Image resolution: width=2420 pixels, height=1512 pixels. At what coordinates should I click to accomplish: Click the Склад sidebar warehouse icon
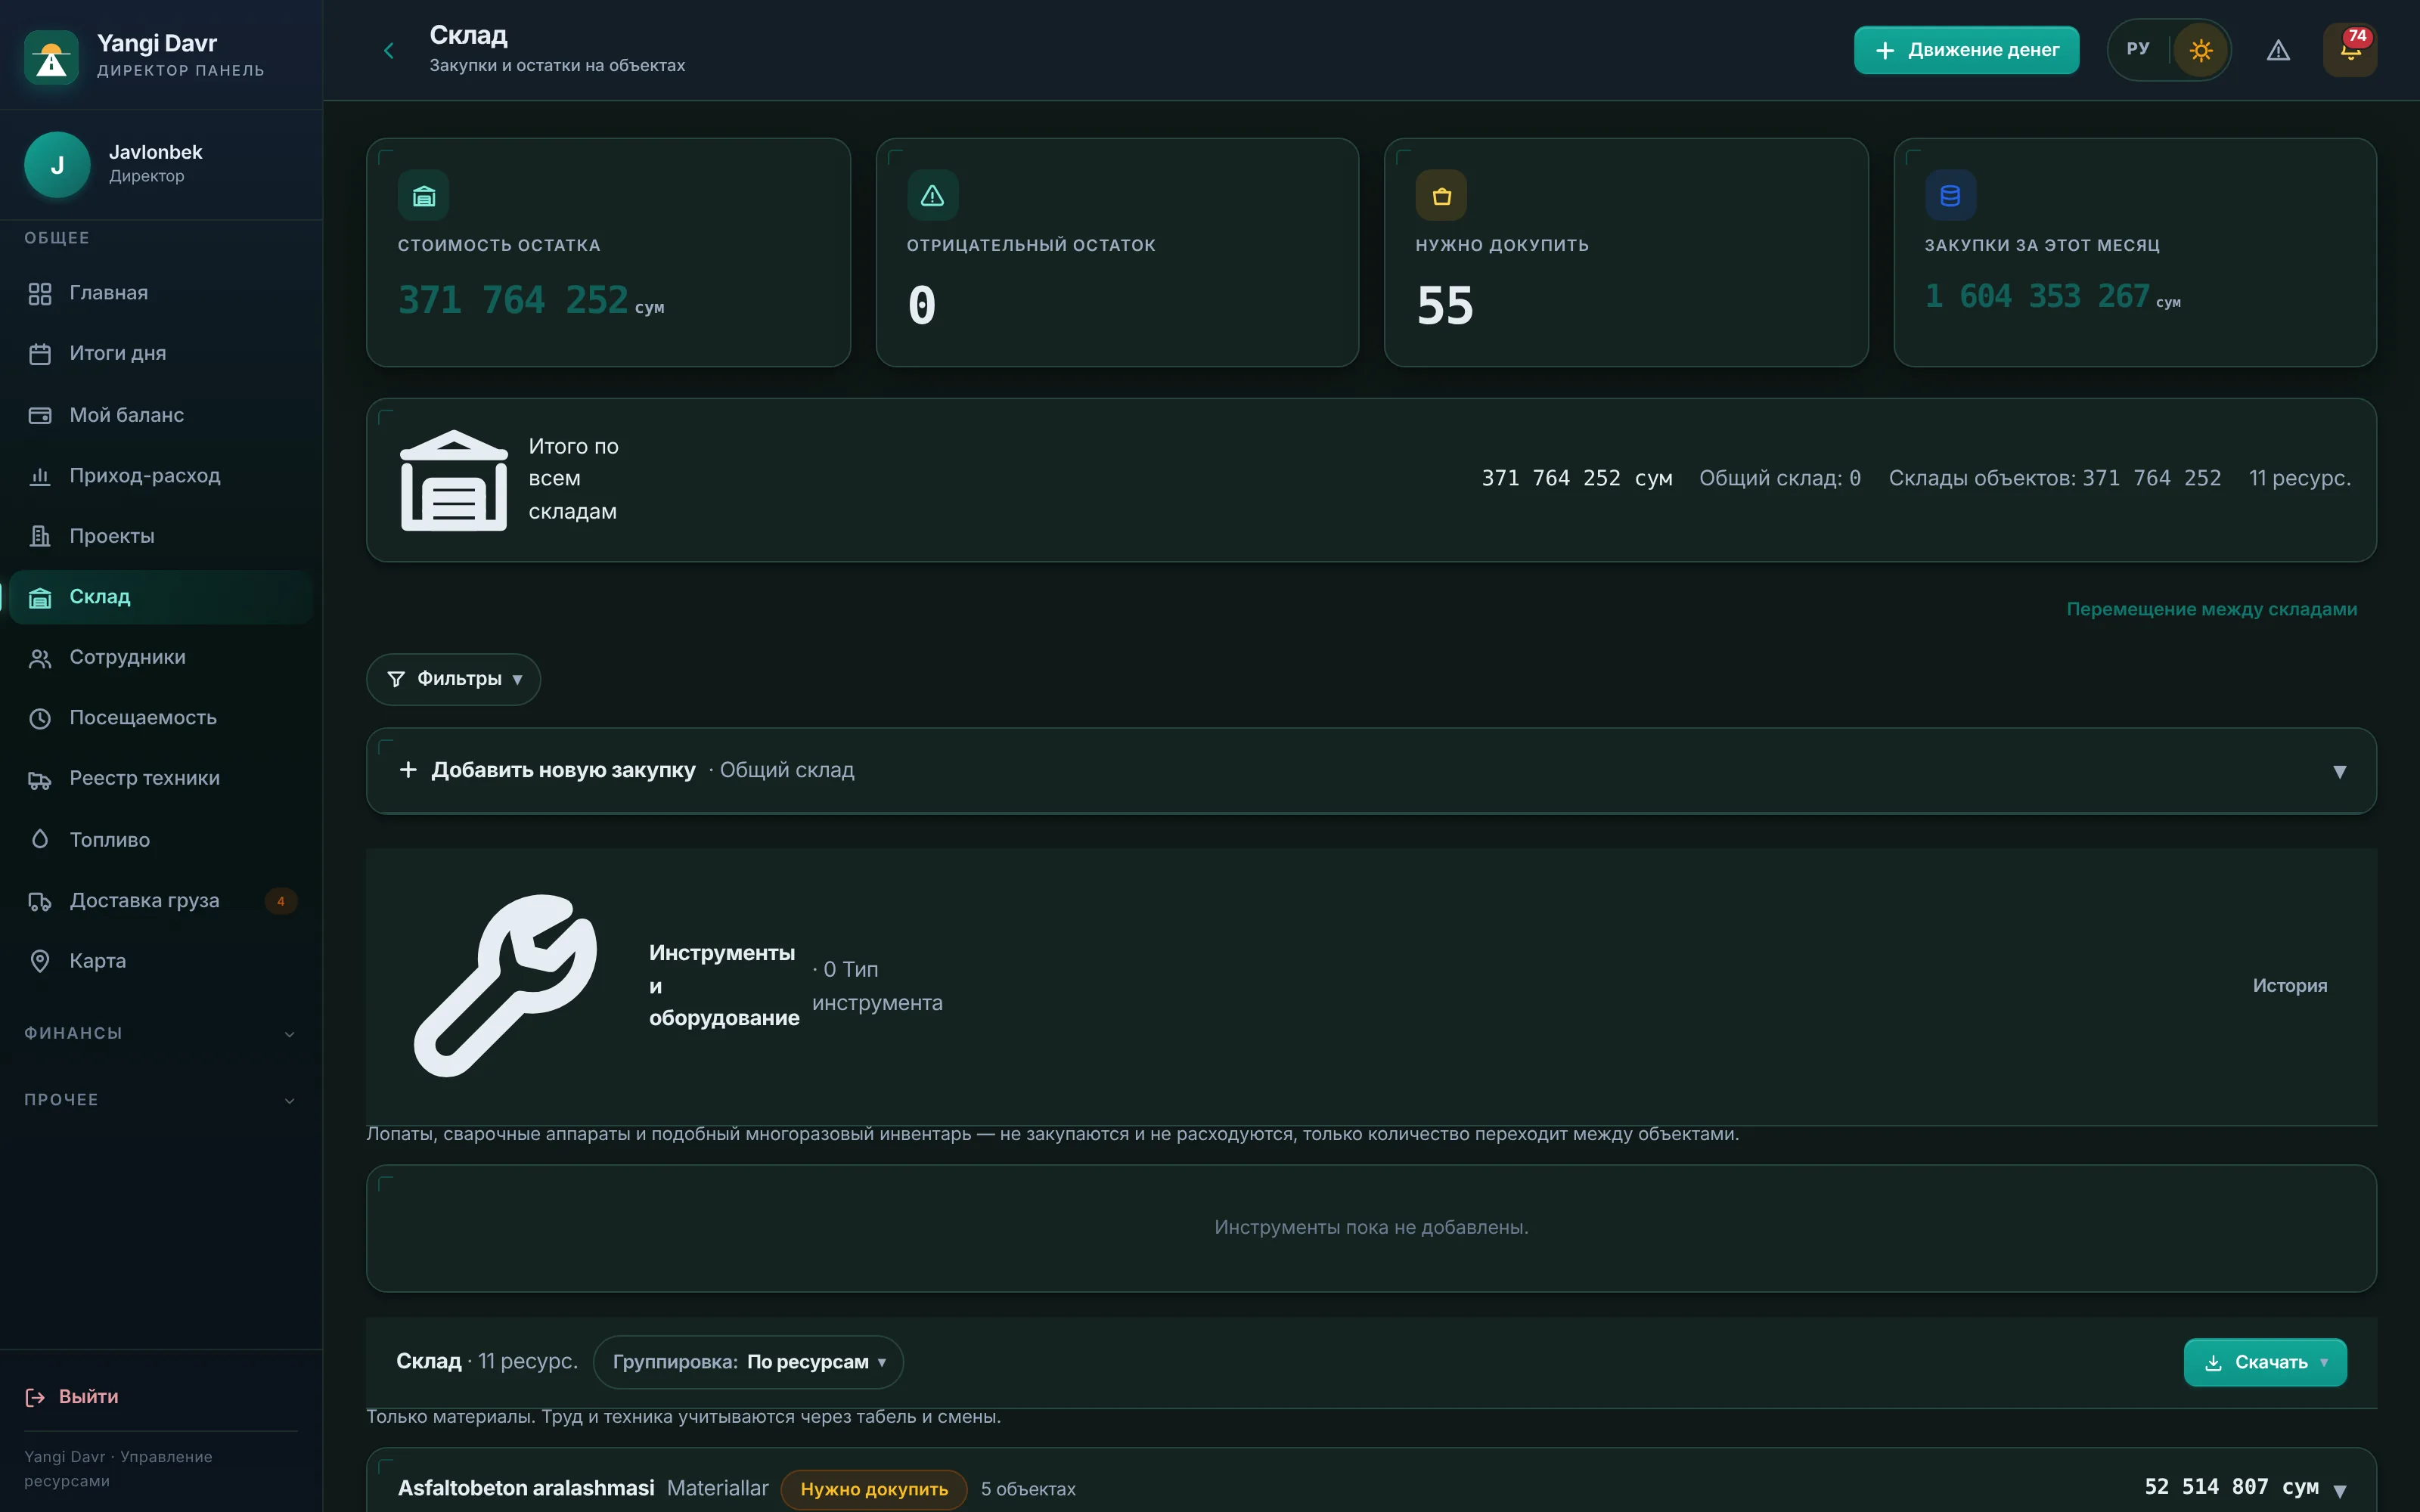[x=40, y=598]
